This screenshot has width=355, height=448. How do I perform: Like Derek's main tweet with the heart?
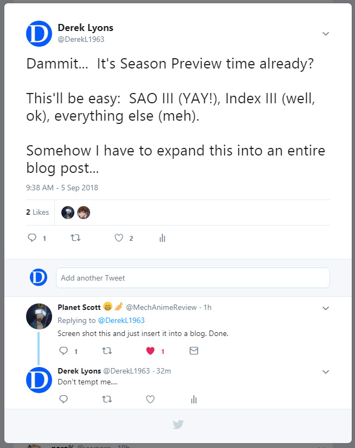[118, 238]
